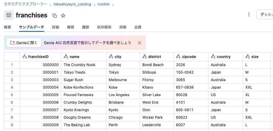Click the city column header
The height and width of the screenshot is (131, 273).
click(123, 57)
